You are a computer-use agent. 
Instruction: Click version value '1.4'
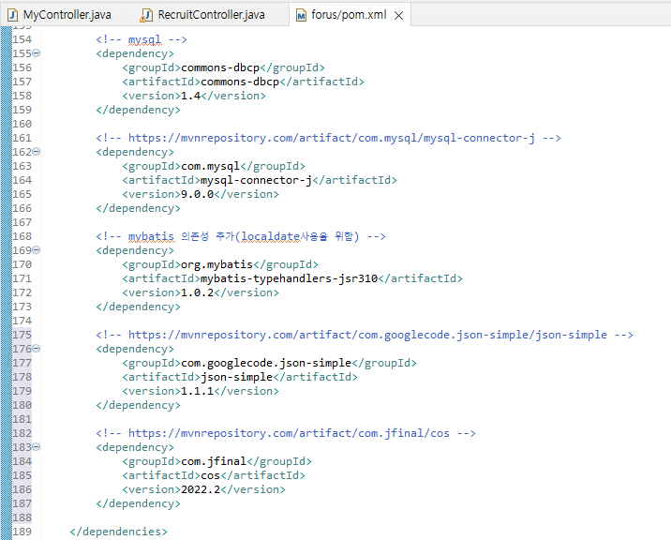[x=191, y=96]
